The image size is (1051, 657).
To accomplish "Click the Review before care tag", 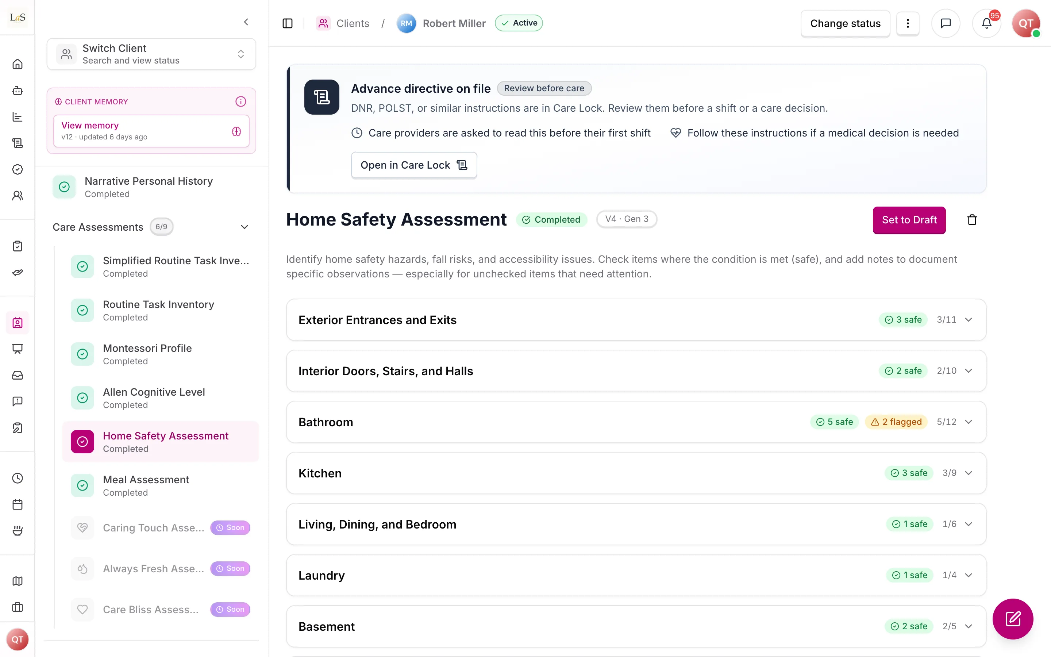I will tap(544, 88).
